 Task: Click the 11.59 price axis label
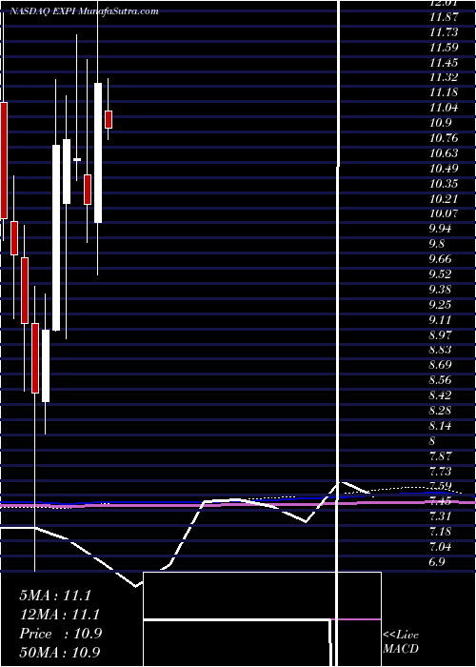click(444, 48)
